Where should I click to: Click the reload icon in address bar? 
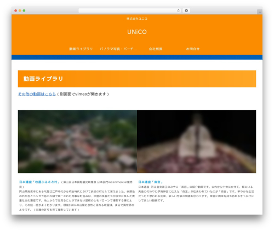pos(178,10)
